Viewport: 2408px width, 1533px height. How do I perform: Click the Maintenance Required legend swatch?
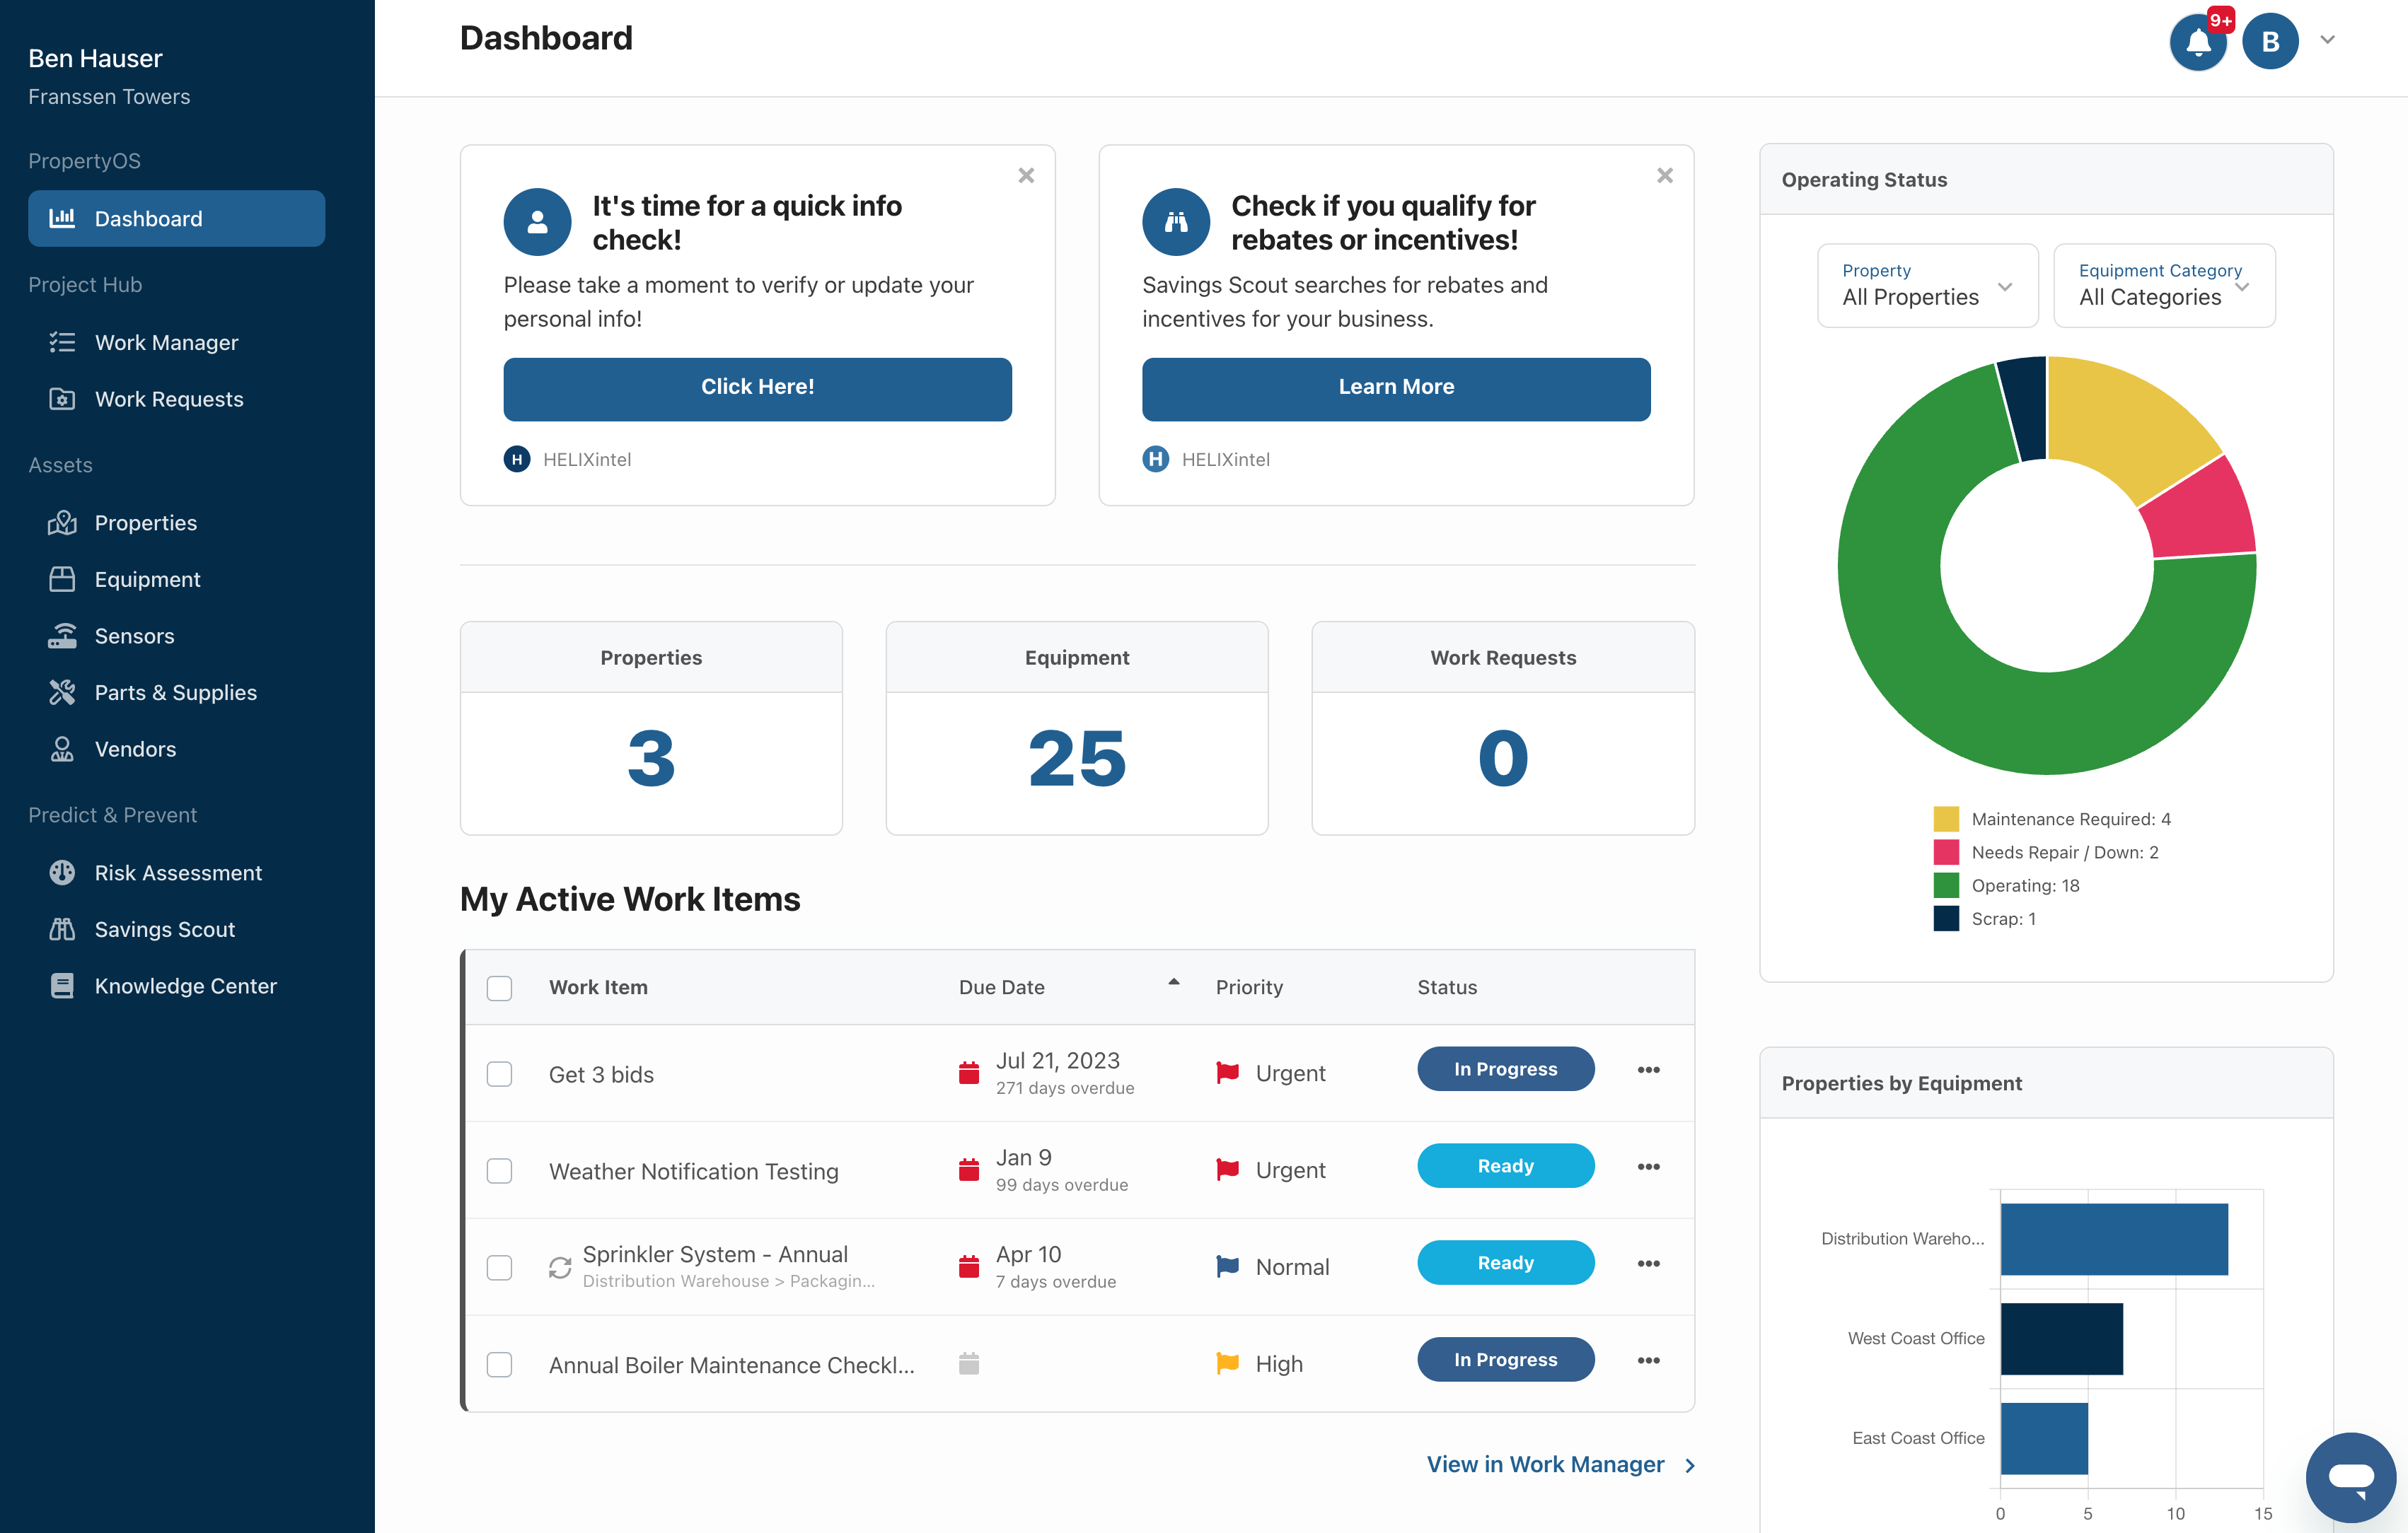pos(1946,818)
